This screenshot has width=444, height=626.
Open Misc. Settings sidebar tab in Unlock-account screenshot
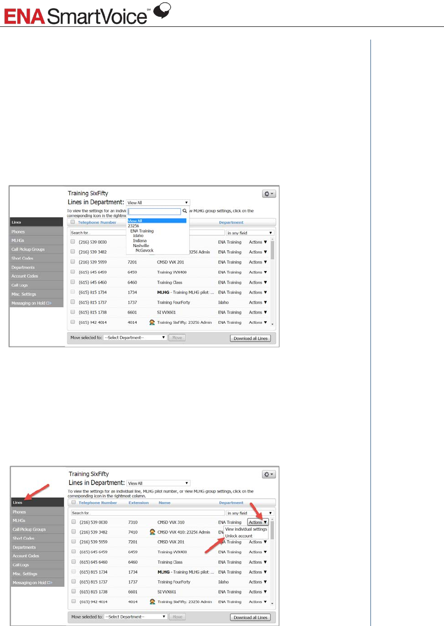[x=38, y=574]
